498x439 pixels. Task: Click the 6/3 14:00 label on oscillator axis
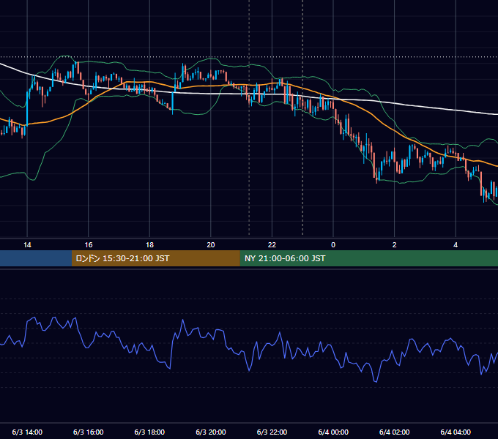click(x=27, y=432)
